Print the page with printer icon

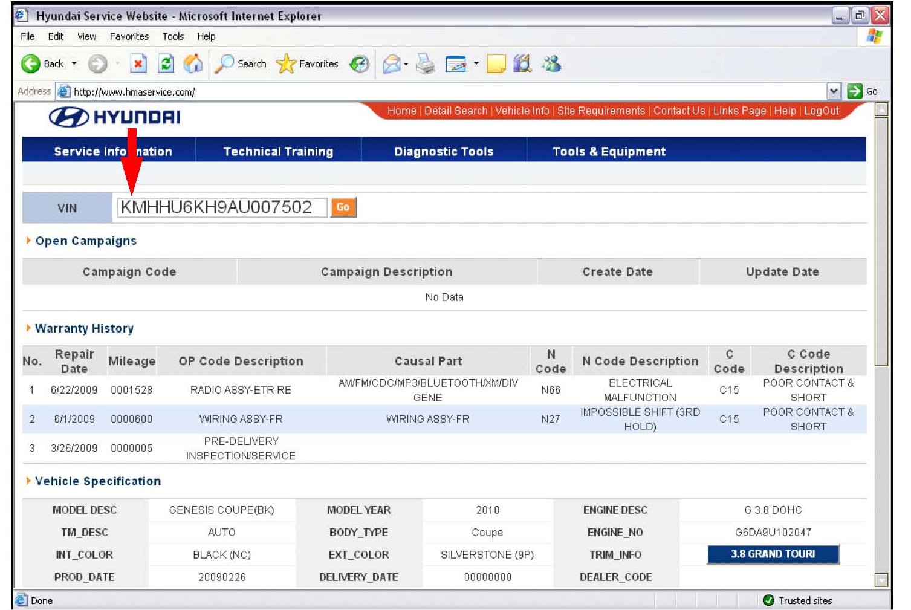pyautogui.click(x=426, y=63)
